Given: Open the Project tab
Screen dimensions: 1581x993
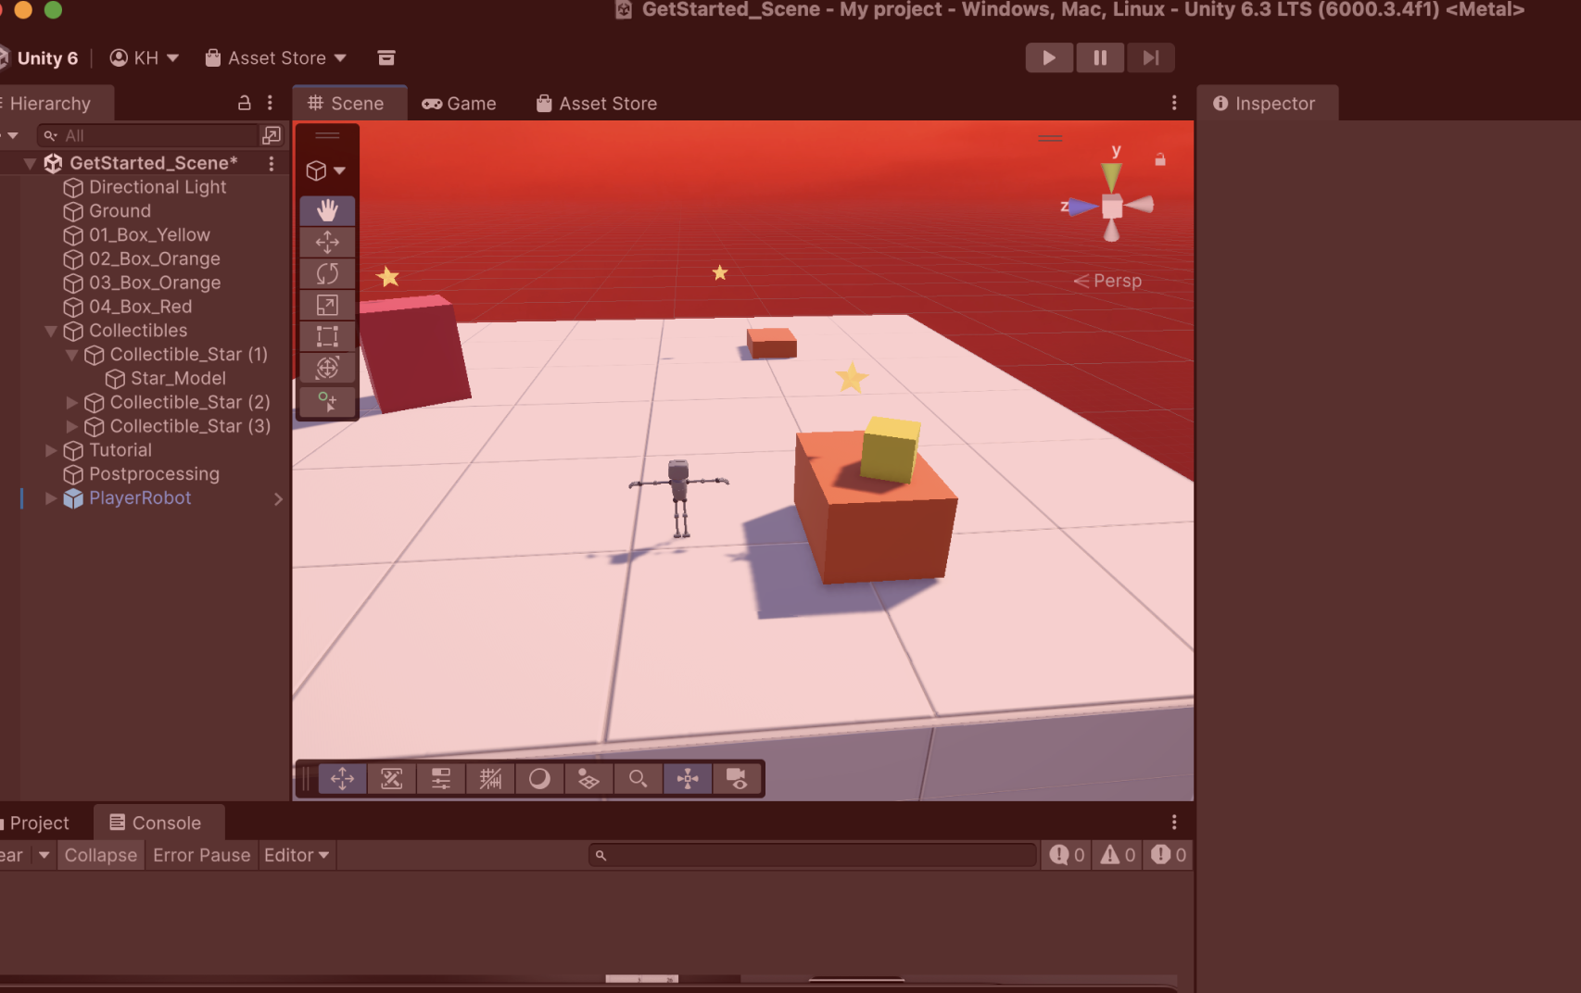Looking at the screenshot, I should pos(39,823).
